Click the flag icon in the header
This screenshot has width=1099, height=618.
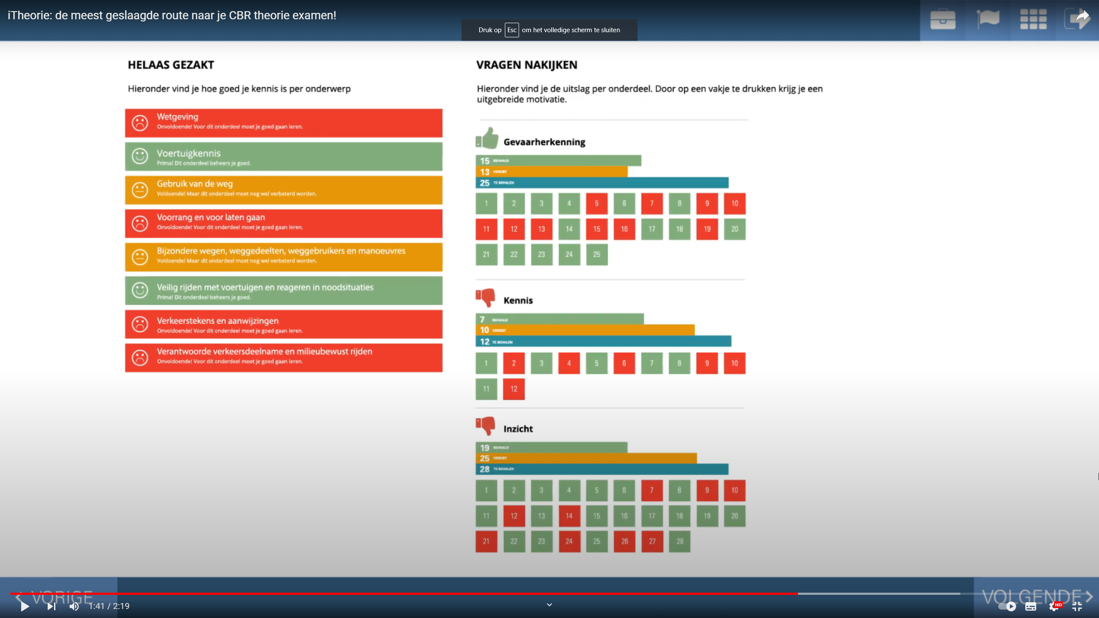point(988,19)
